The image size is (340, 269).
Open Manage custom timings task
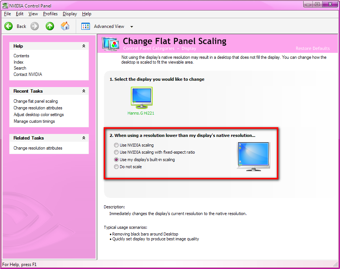(34, 121)
